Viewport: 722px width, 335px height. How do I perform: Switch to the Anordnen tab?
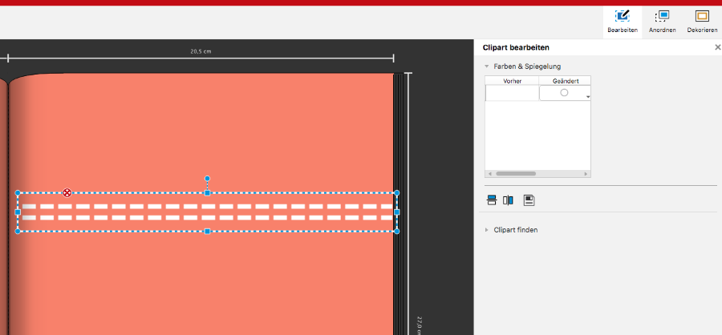click(x=662, y=22)
